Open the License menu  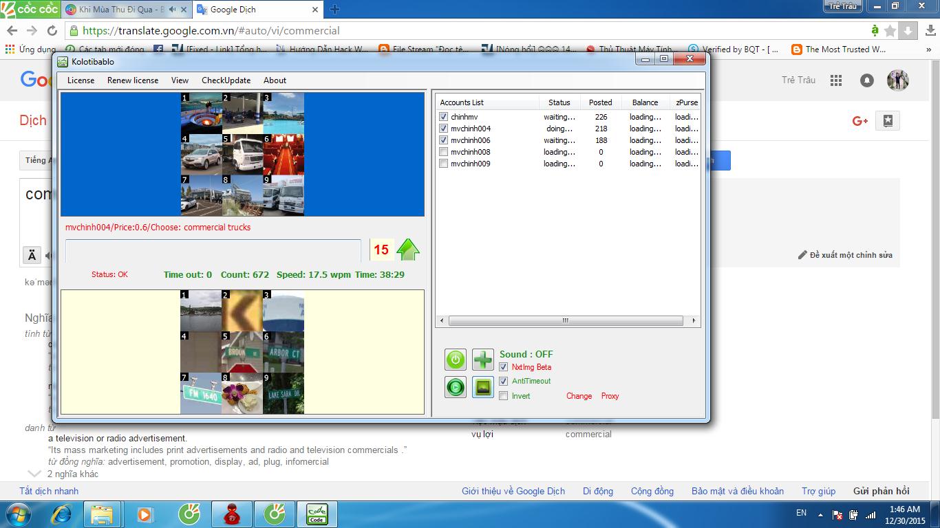(x=81, y=80)
